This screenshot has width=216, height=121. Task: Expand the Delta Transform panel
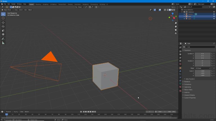coord(190,79)
